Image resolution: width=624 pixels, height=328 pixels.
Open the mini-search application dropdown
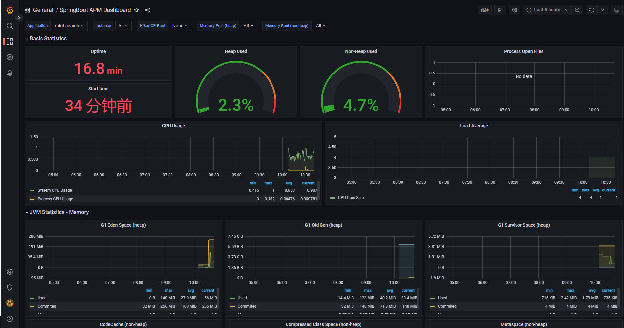(x=69, y=26)
